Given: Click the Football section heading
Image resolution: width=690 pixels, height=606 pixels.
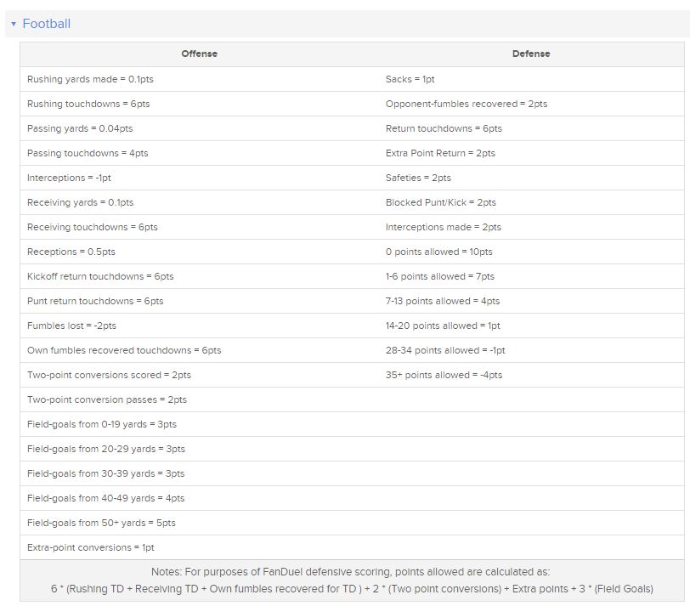Looking at the screenshot, I should [46, 24].
